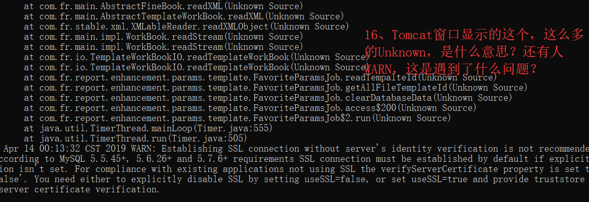Click the server certificate verification line
The height and width of the screenshot is (202, 589).
point(80,189)
